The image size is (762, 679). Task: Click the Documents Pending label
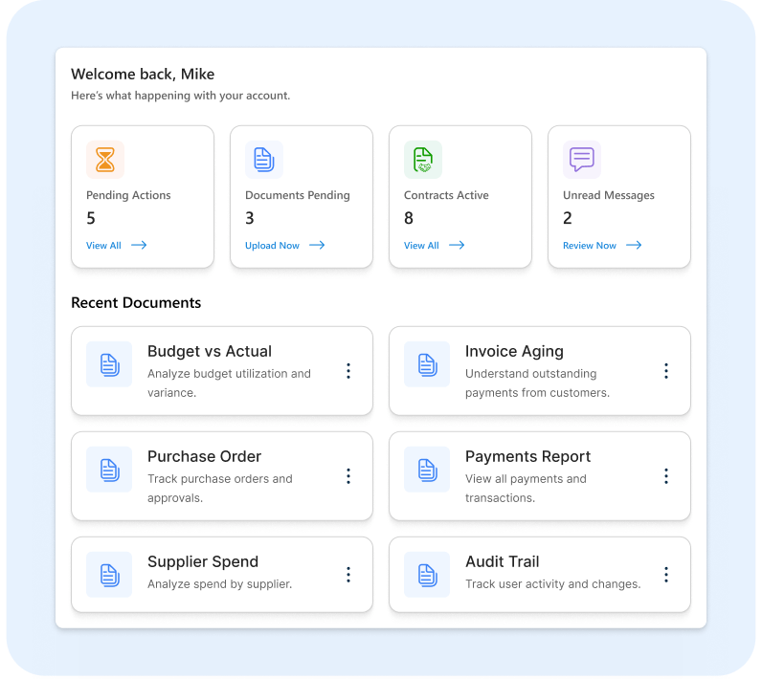click(298, 196)
